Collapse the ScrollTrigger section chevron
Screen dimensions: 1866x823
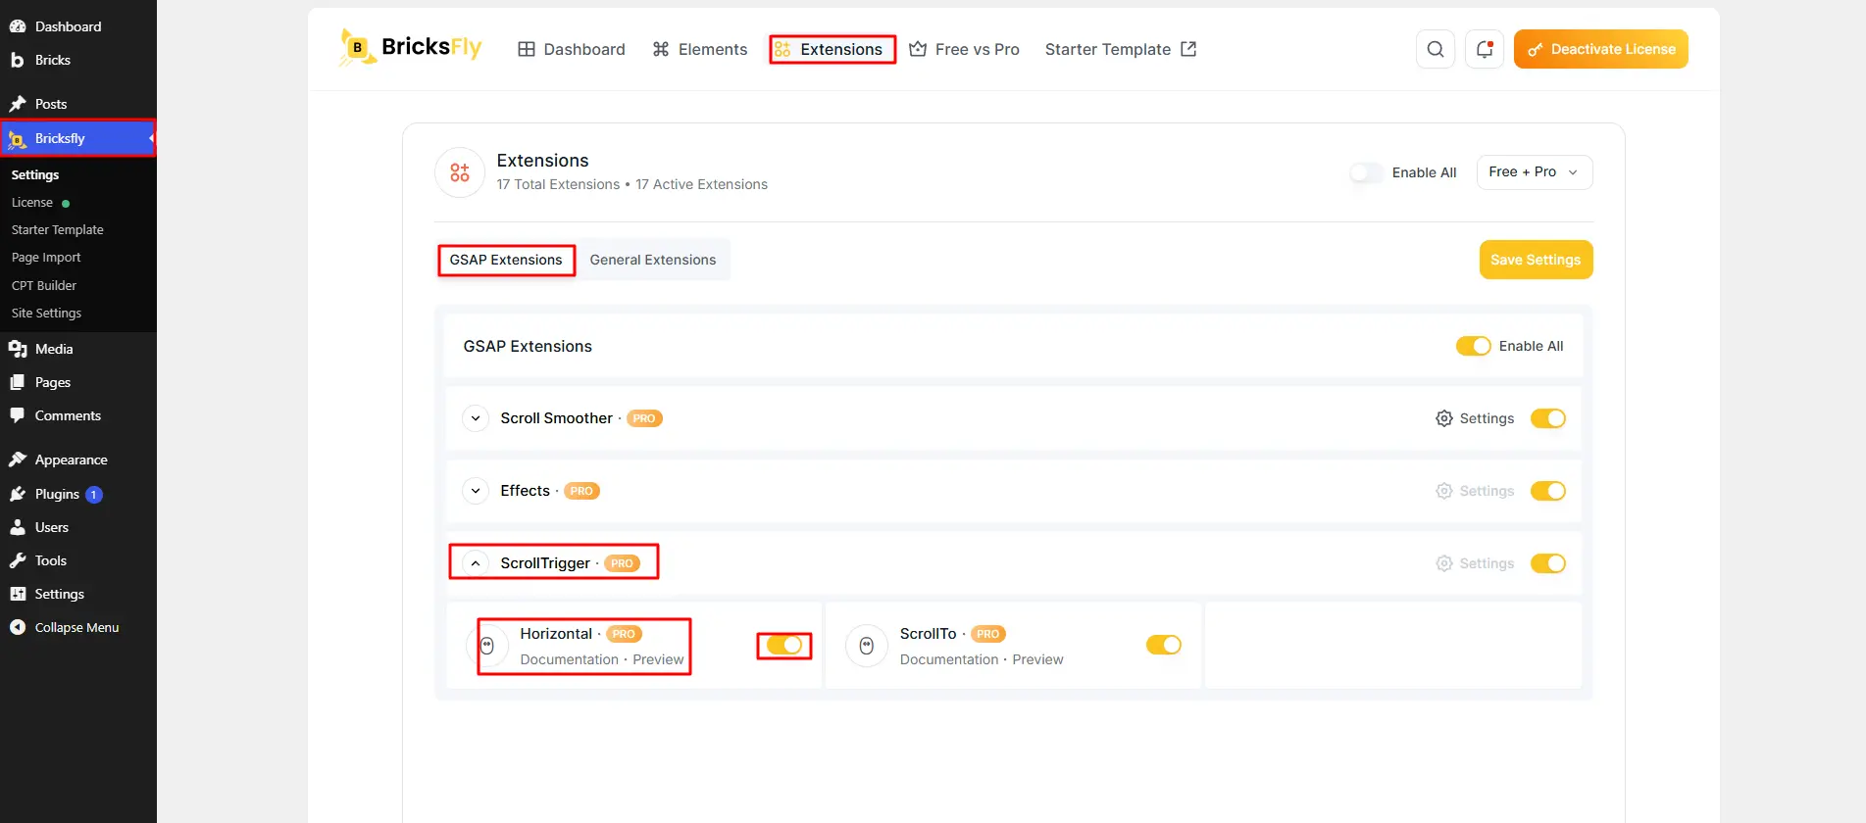pos(476,563)
